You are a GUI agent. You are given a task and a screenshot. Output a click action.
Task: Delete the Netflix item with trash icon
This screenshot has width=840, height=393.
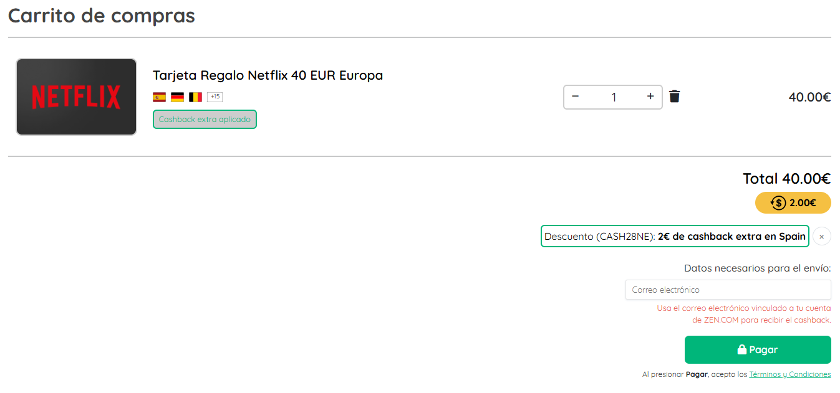[674, 97]
